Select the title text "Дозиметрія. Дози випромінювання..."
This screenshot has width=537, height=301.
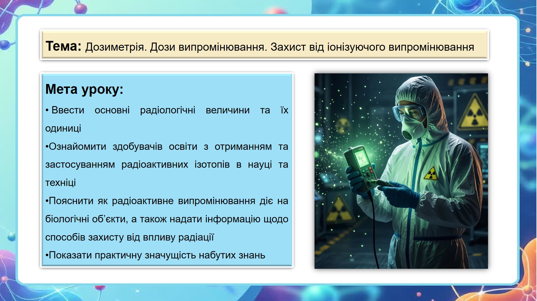pos(280,47)
